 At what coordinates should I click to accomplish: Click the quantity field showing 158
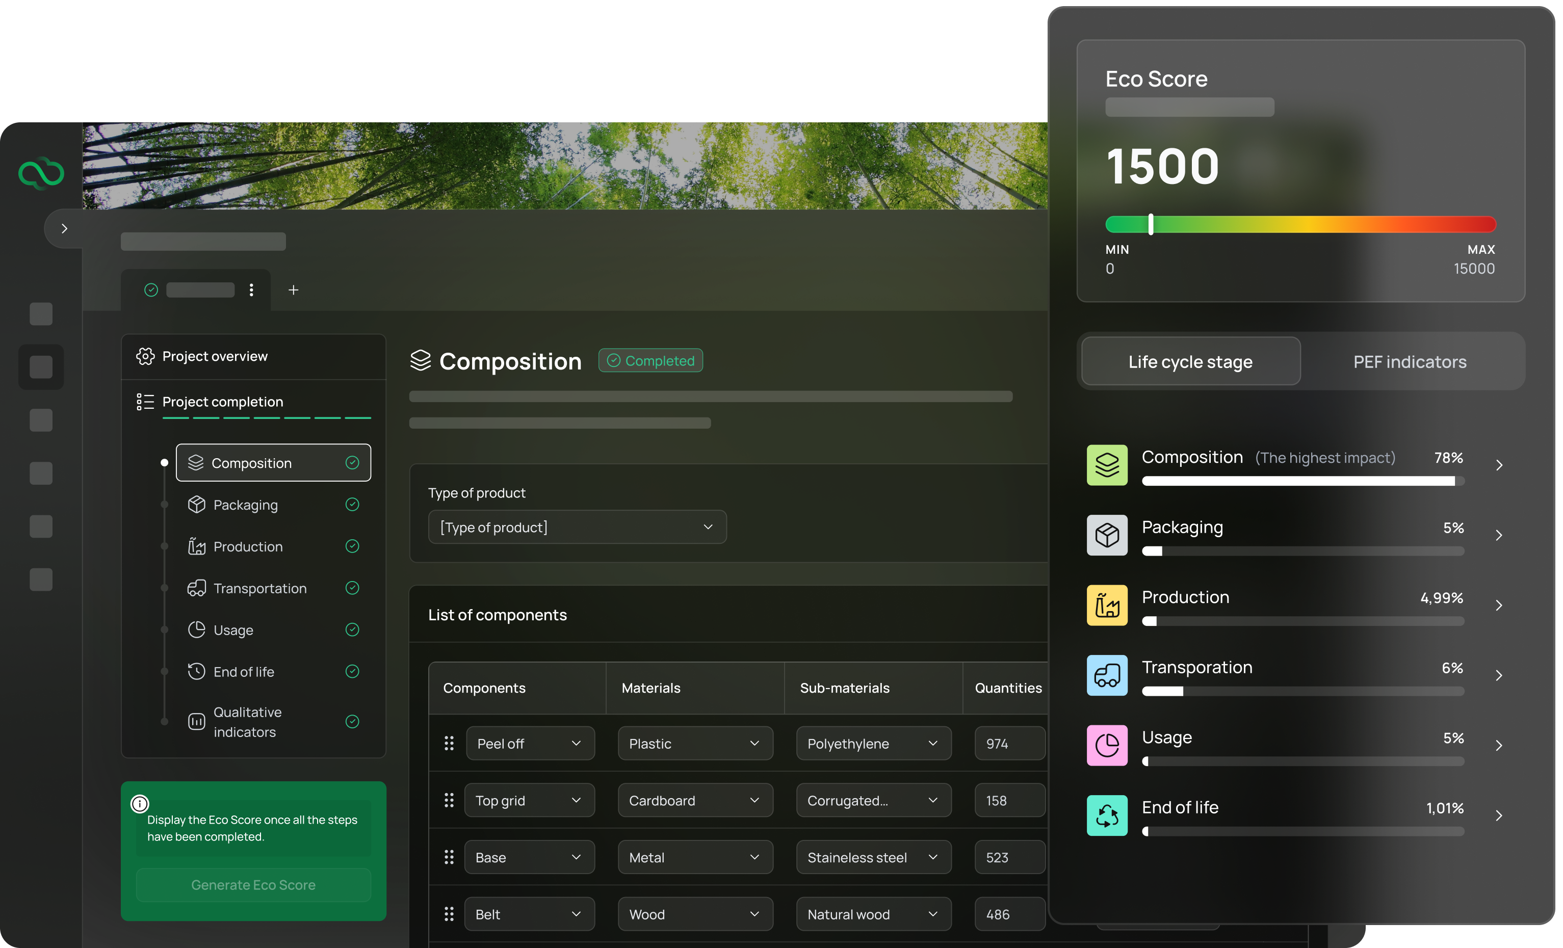[1010, 801]
